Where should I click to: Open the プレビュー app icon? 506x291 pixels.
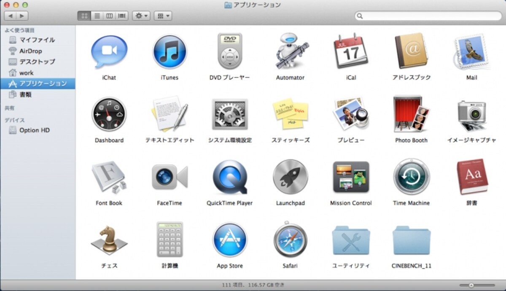(x=351, y=114)
